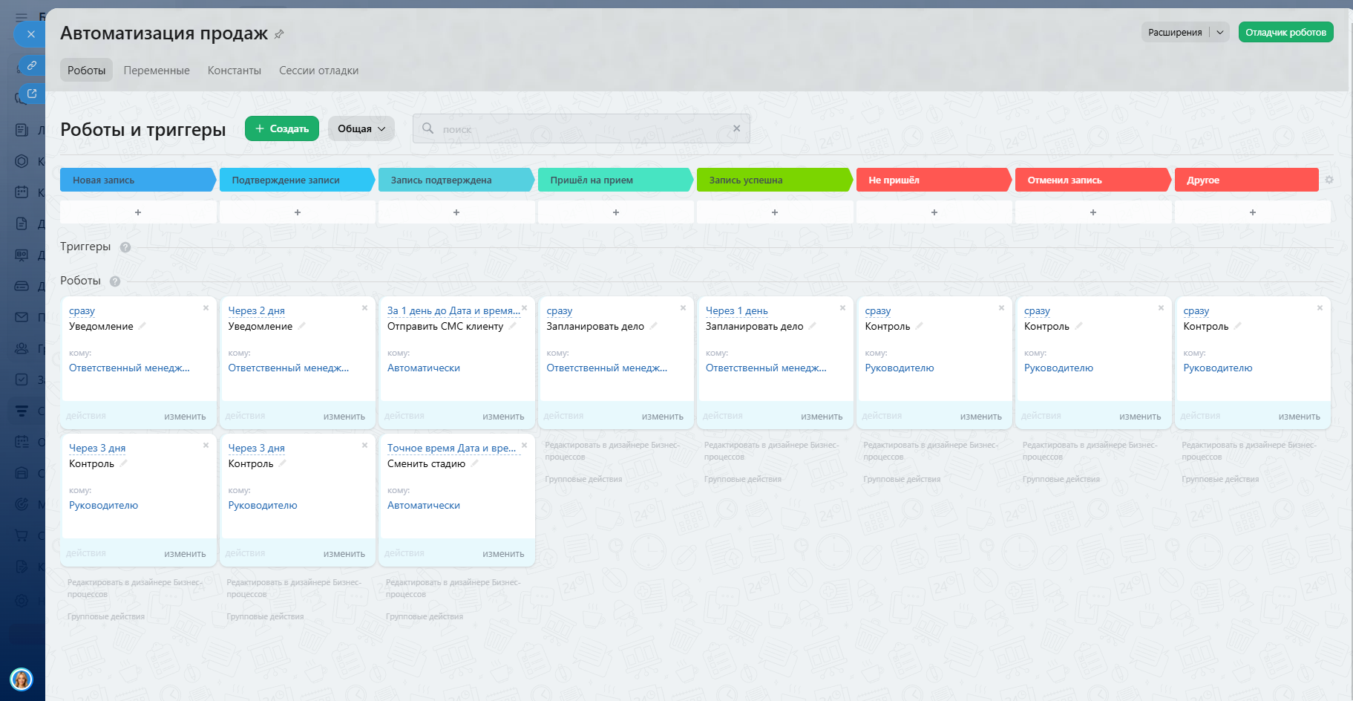
Task: Add a trigger under Новая запись stage
Action: pyautogui.click(x=138, y=212)
